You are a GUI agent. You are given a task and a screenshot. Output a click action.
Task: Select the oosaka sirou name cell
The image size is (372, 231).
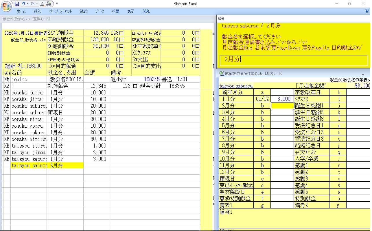pos(28,119)
